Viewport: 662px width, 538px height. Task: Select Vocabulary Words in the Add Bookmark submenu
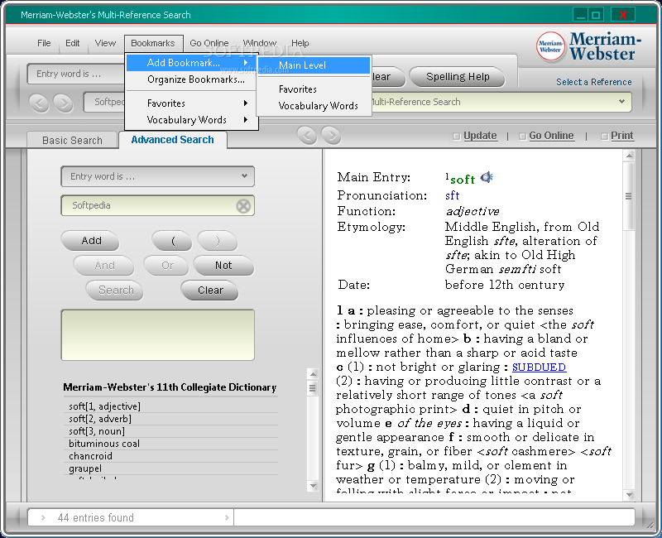314,106
